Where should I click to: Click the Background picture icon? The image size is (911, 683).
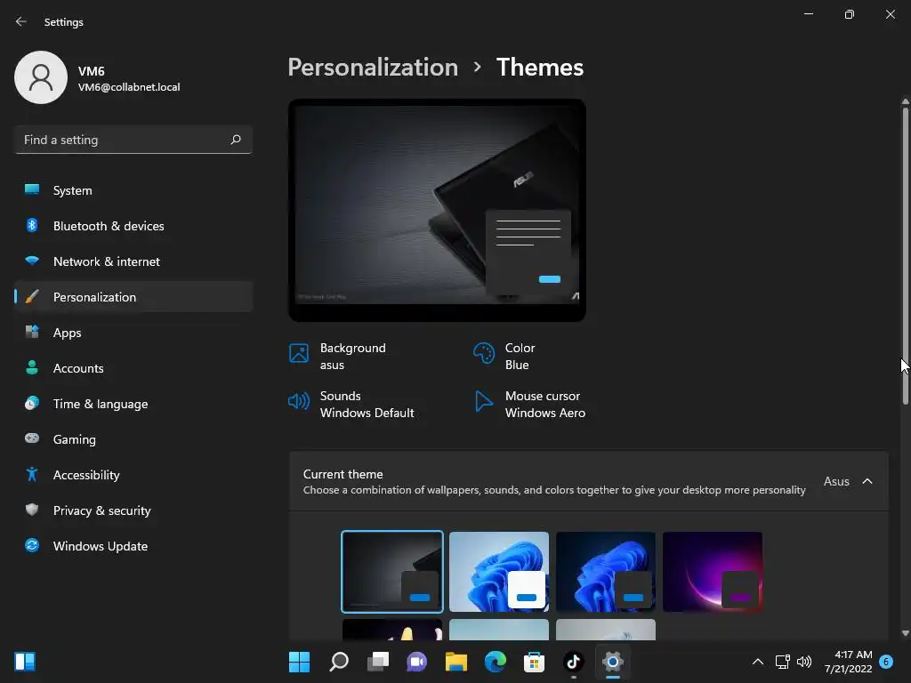299,353
